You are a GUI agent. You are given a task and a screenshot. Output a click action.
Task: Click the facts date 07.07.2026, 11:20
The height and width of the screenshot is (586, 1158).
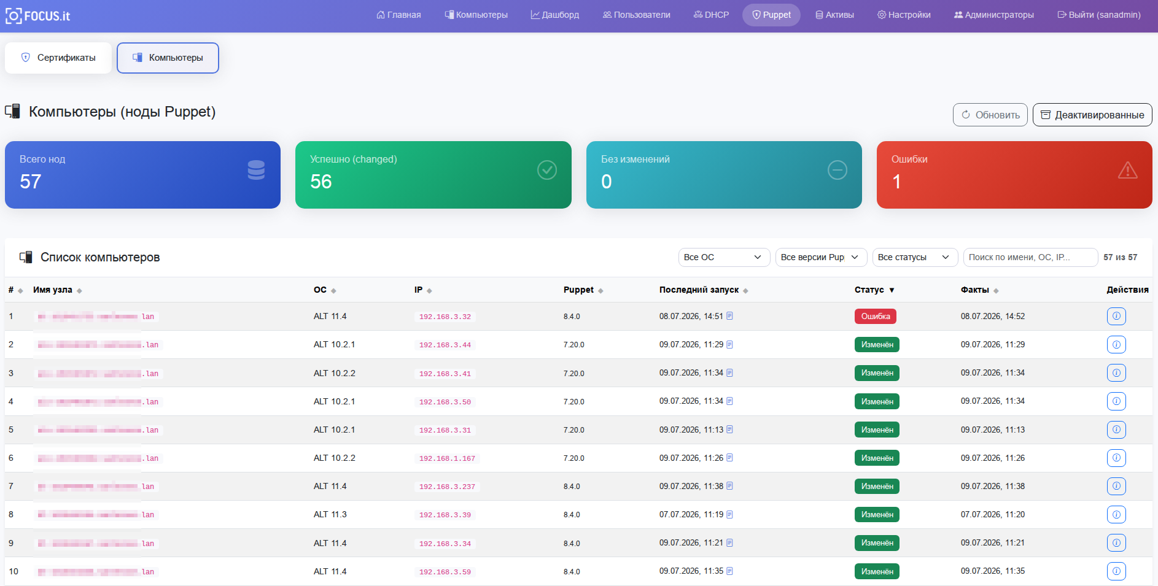[x=993, y=514]
